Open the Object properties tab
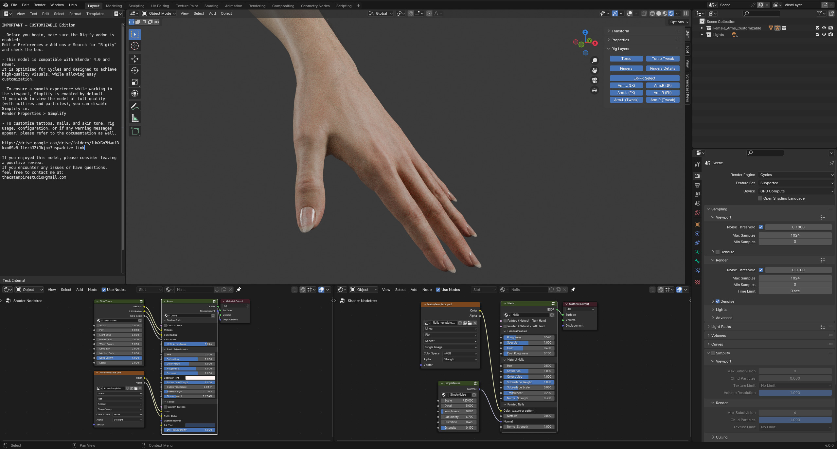This screenshot has width=837, height=449. 697,224
